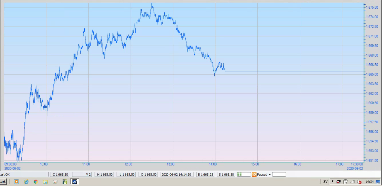Click the close price C 1 665,50 field
382x186 pixels.
click(60, 174)
